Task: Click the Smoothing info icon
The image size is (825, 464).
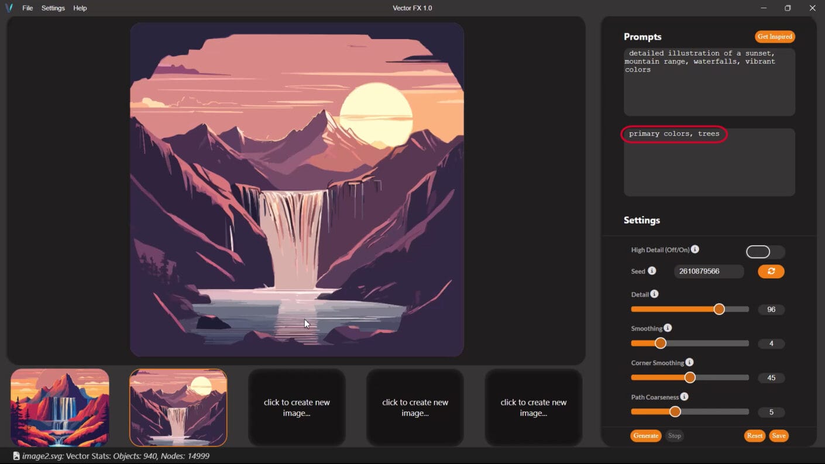Action: tap(669, 328)
